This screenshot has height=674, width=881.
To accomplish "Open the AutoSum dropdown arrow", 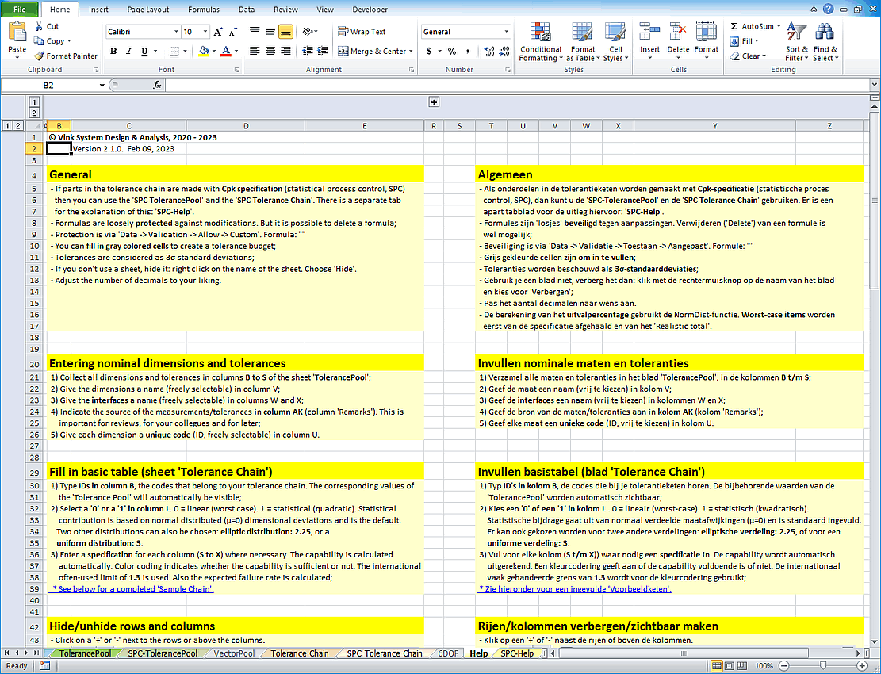I will pyautogui.click(x=779, y=26).
